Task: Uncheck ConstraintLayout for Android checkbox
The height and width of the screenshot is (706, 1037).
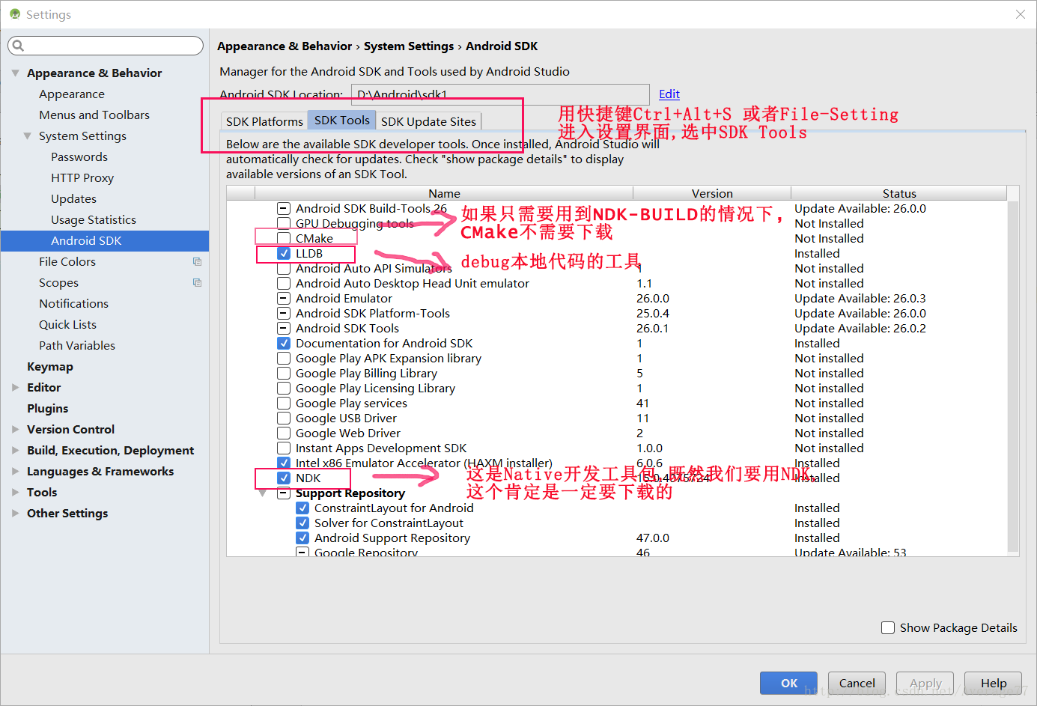Action: pos(302,508)
